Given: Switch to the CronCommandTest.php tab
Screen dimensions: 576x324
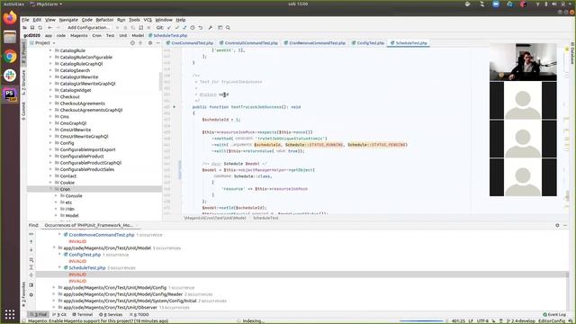Looking at the screenshot, I should point(190,43).
